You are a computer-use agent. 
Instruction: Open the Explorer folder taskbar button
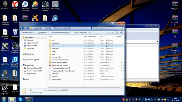point(12,99)
